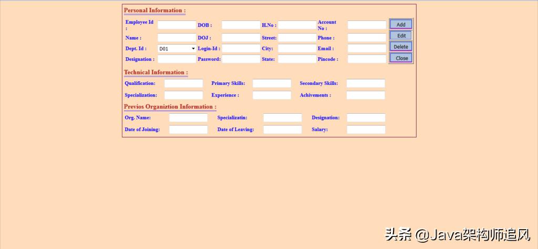Image resolution: width=538 pixels, height=249 pixels.
Task: Click the 'Account No :' label text
Action: point(327,25)
